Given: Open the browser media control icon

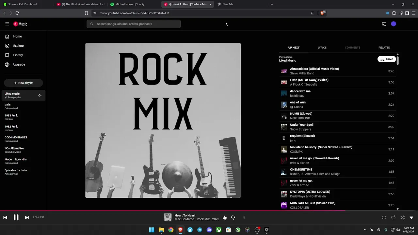Looking at the screenshot, I should pyautogui.click(x=401, y=13).
